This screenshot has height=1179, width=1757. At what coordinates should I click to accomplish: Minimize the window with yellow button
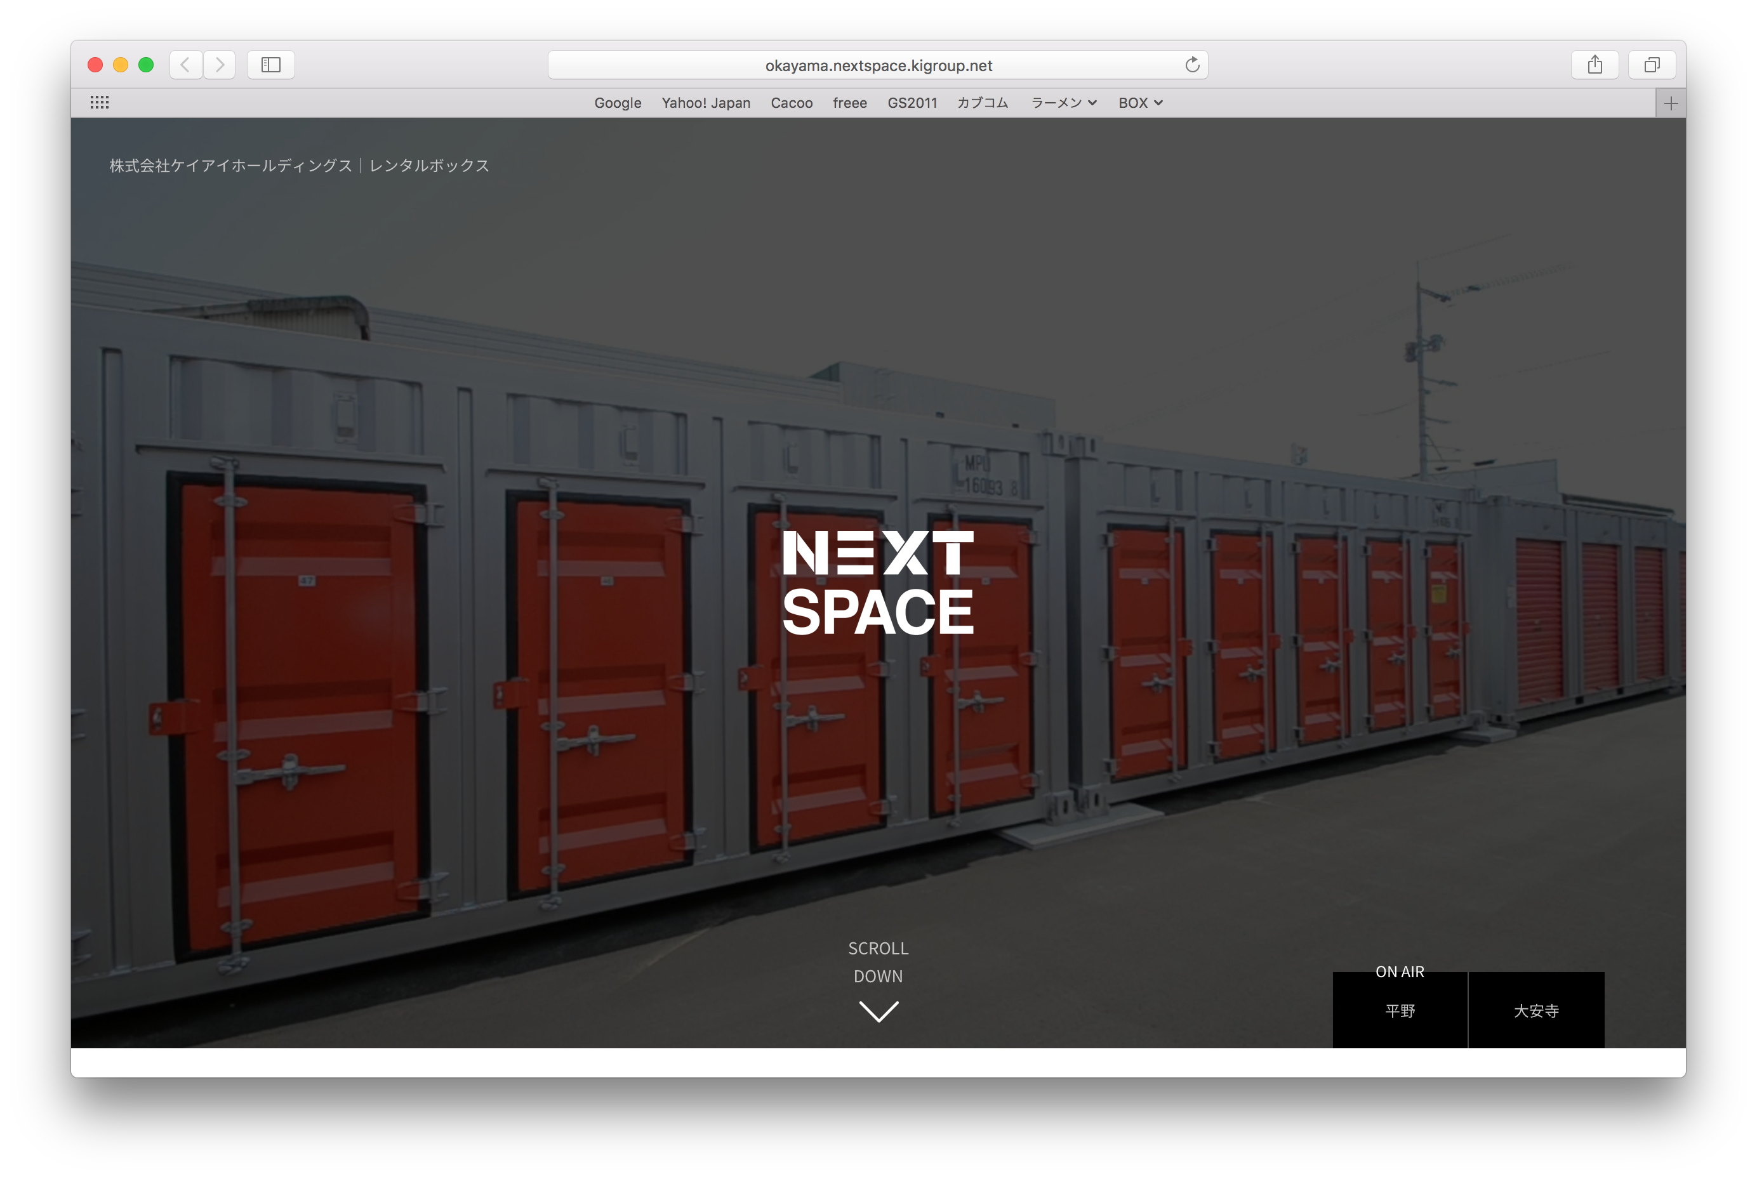[x=121, y=65]
